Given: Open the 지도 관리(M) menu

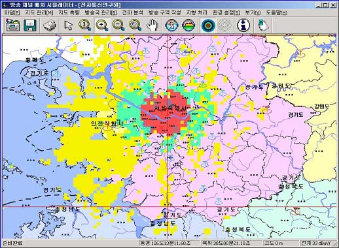Looking at the screenshot, I should coord(39,12).
